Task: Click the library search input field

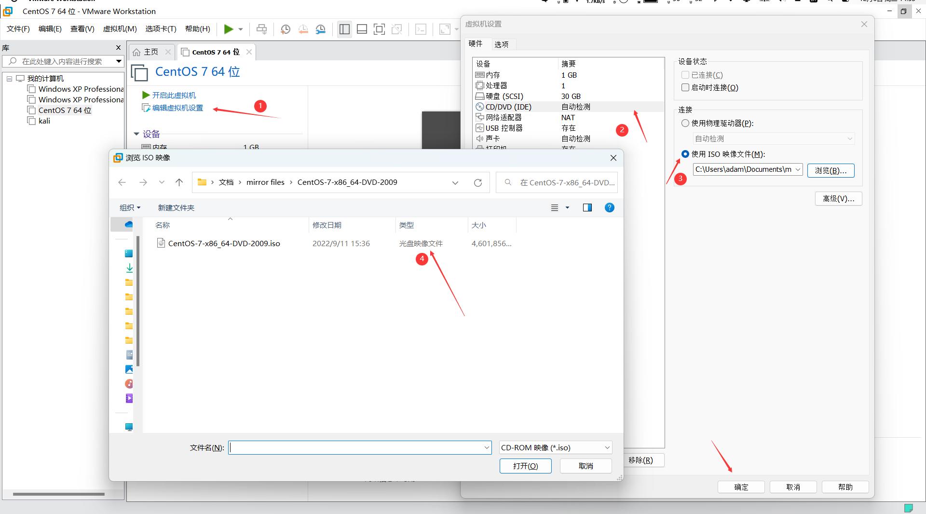Action: pyautogui.click(x=63, y=61)
